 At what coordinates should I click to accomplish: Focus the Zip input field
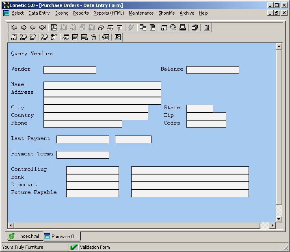(206, 116)
